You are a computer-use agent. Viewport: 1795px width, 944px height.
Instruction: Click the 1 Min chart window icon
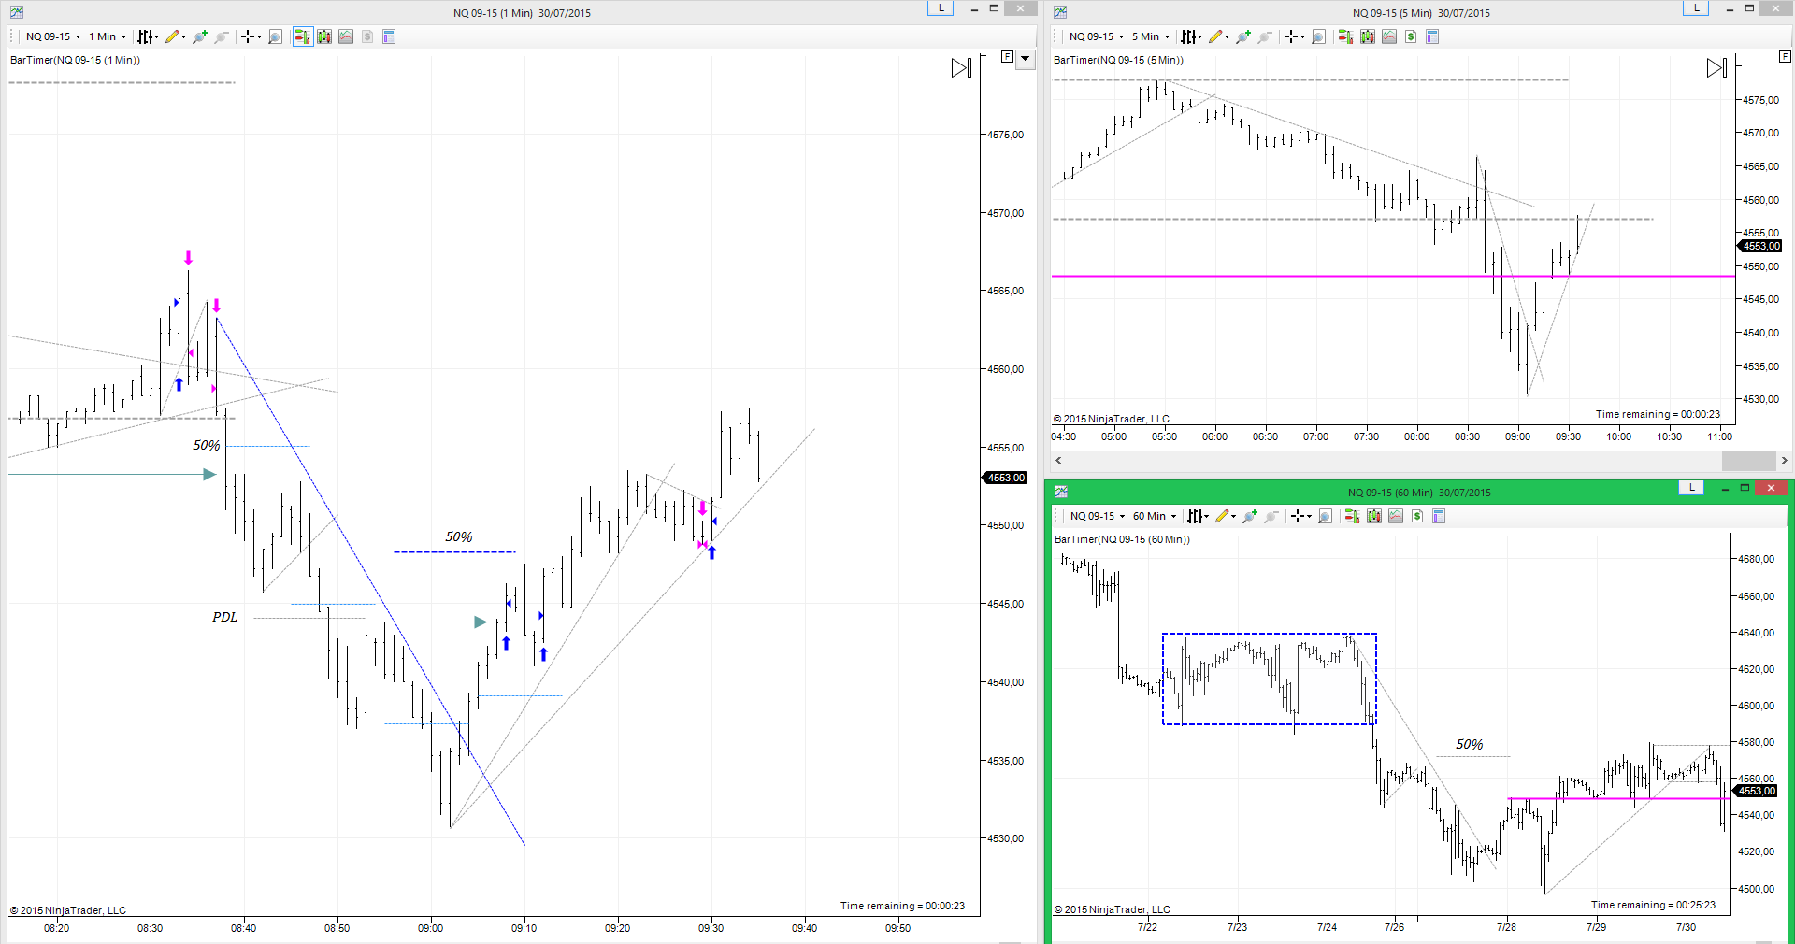17,12
